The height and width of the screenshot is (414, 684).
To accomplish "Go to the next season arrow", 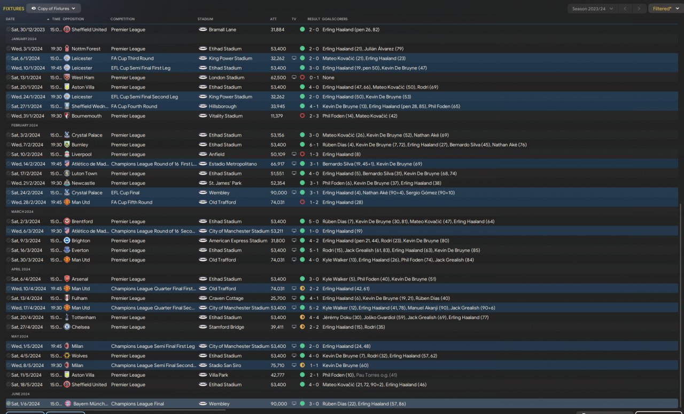I will [x=639, y=9].
